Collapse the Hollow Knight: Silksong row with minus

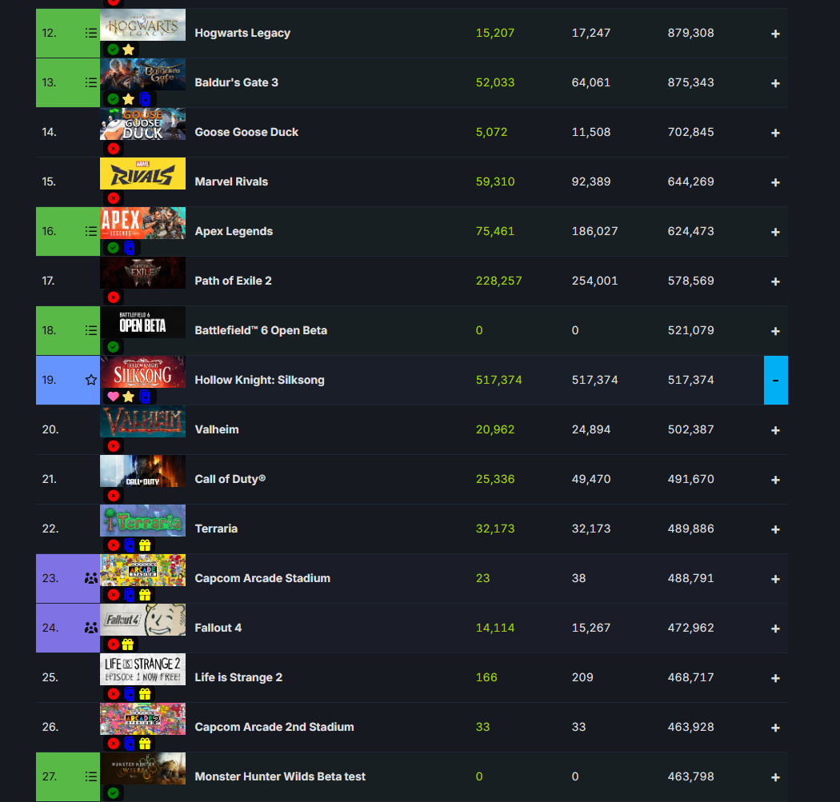[x=776, y=380]
